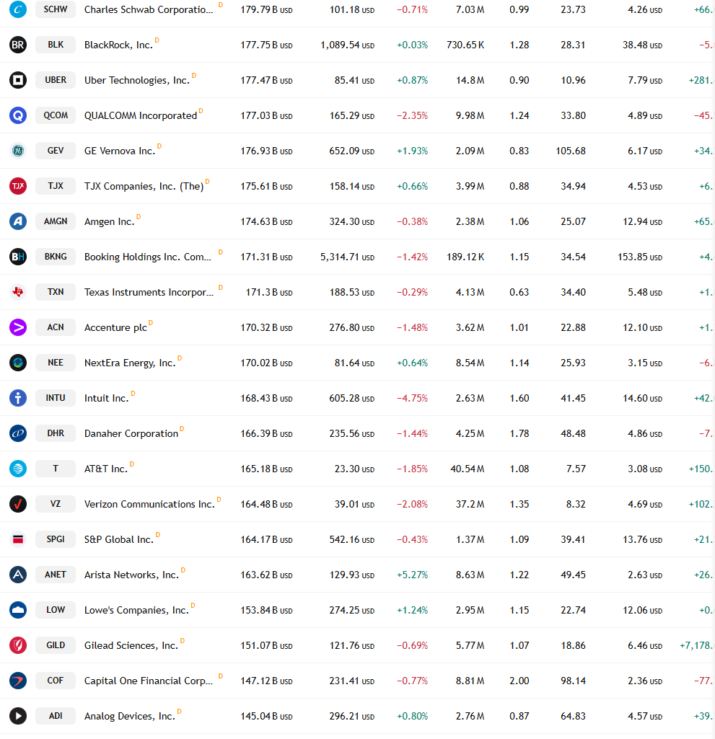Viewport: 715px width, 739px height.
Task: Select the DHR ticker badge
Action: point(56,433)
